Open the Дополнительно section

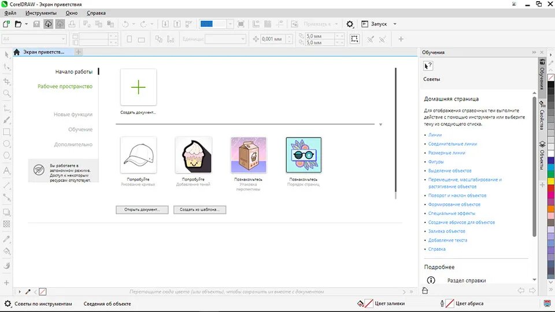click(x=73, y=144)
